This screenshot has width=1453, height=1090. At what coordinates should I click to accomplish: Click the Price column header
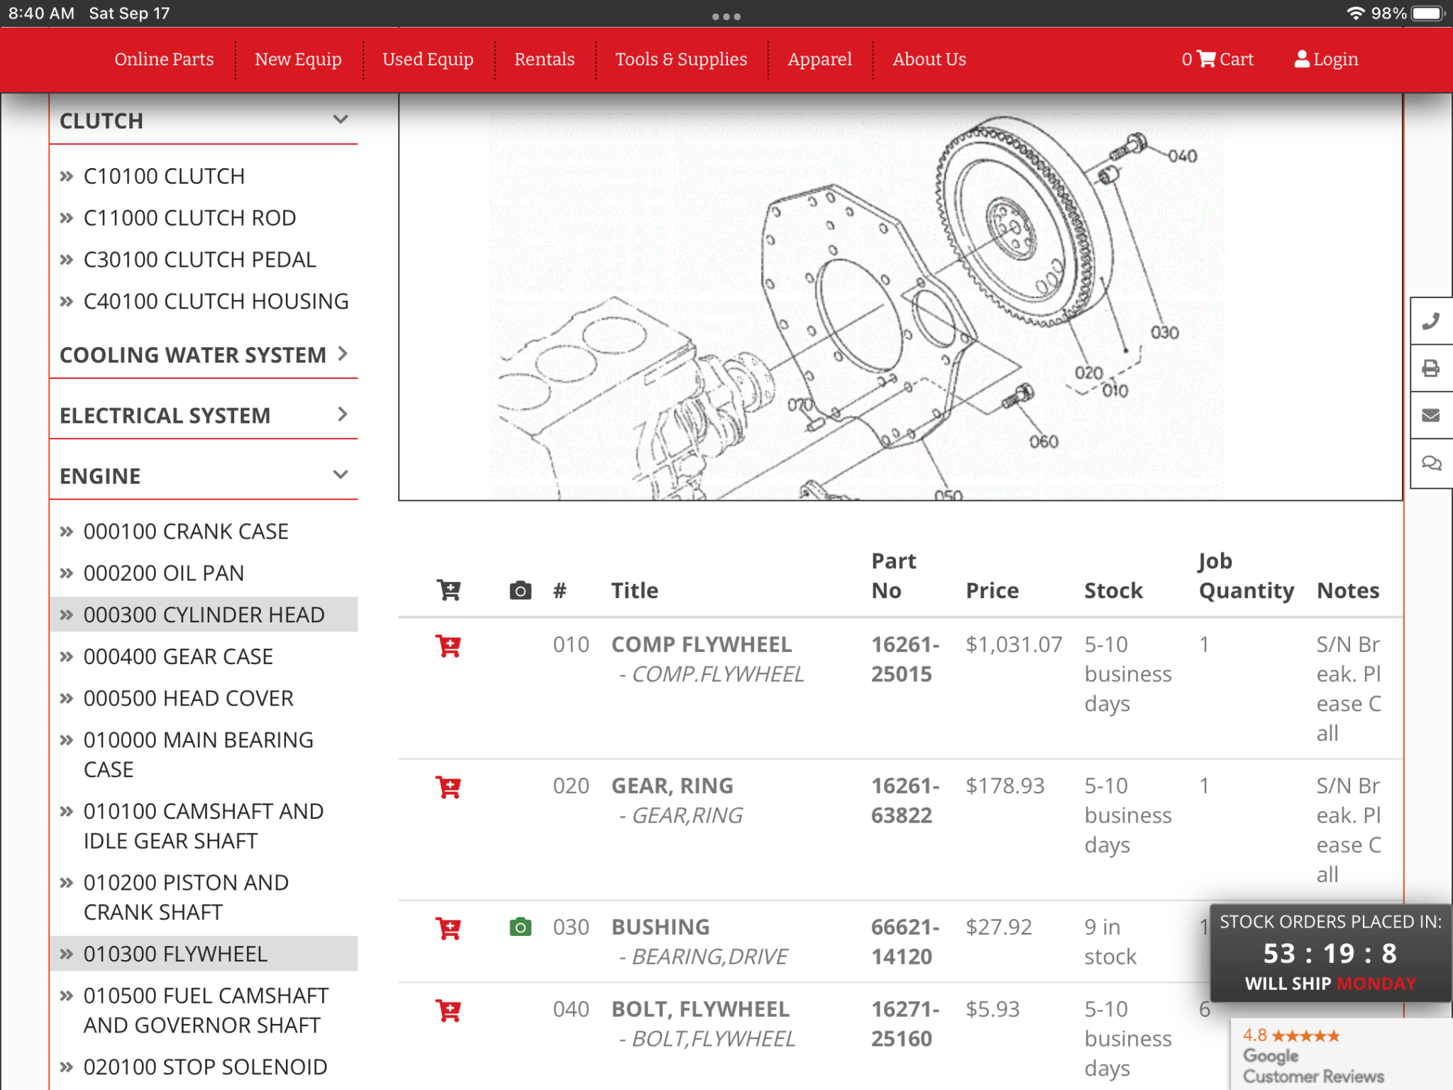coord(992,590)
